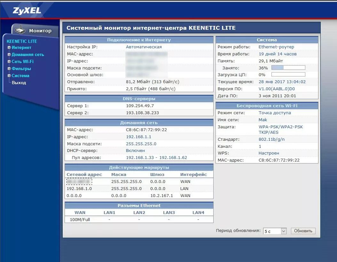Click the WPS Настроен link
Screen dimensions: 337x262
tap(269, 153)
